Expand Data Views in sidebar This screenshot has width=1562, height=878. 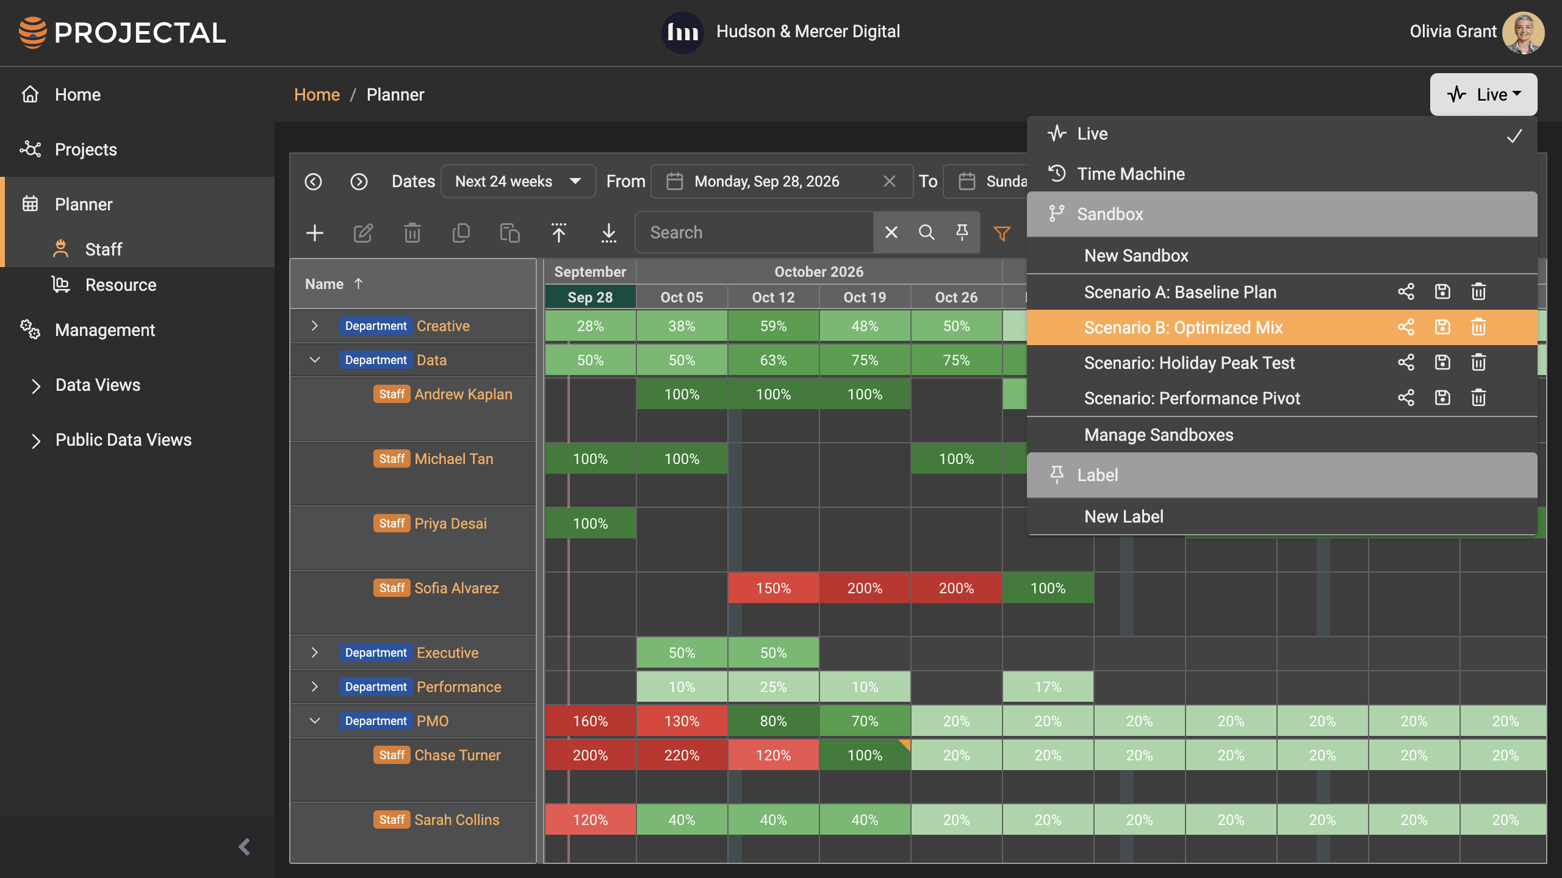36,386
